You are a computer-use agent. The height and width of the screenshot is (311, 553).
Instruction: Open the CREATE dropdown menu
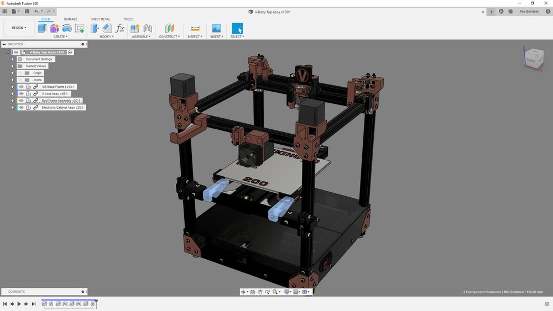[60, 36]
